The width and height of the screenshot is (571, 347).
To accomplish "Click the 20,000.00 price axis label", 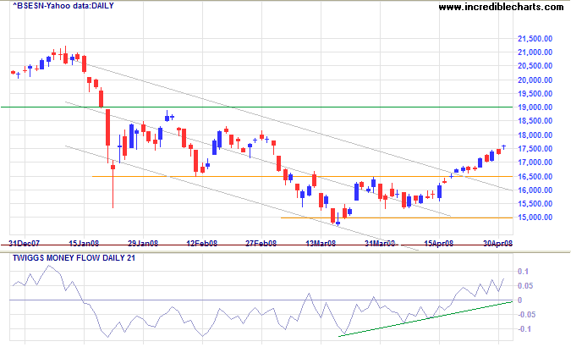I will point(535,80).
